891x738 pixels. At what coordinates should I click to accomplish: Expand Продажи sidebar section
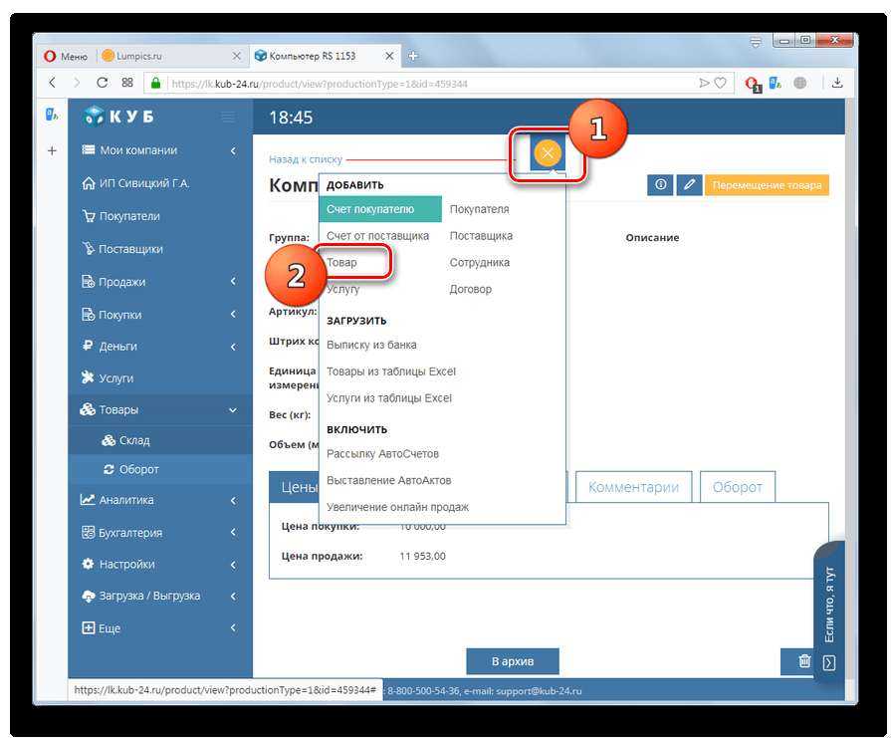pos(233,282)
